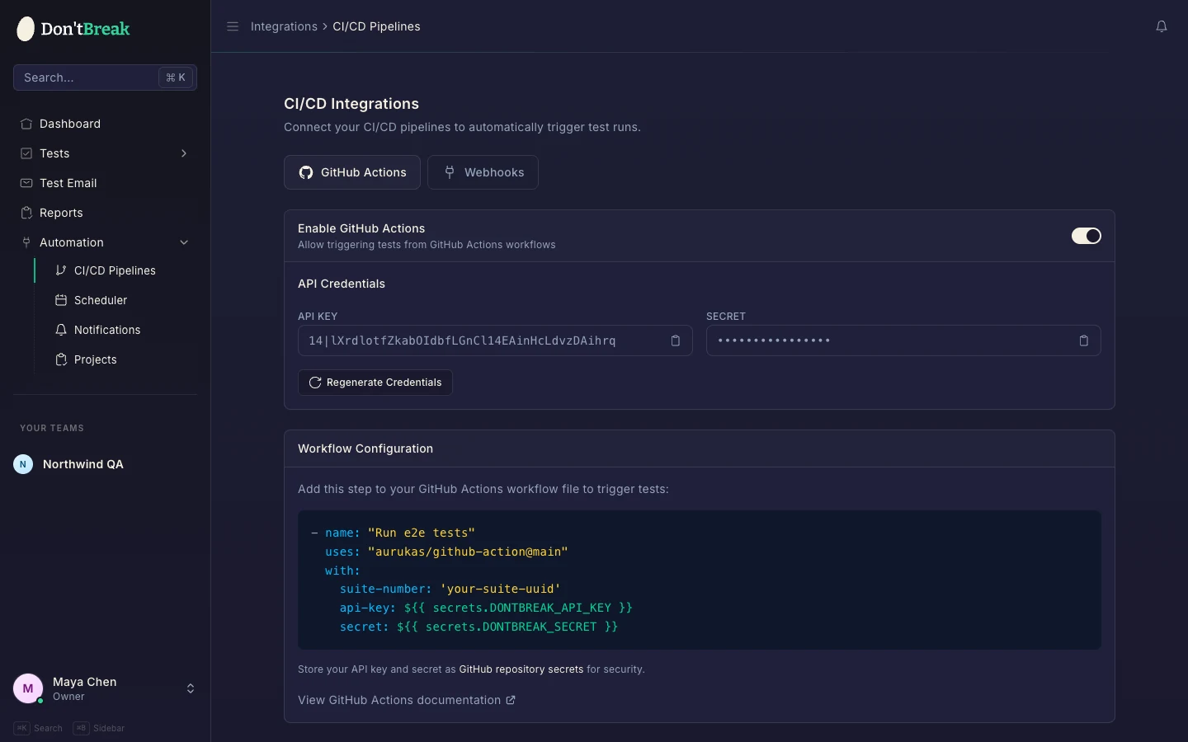Go to the Reports page
Image resolution: width=1188 pixels, height=742 pixels.
click(x=105, y=213)
